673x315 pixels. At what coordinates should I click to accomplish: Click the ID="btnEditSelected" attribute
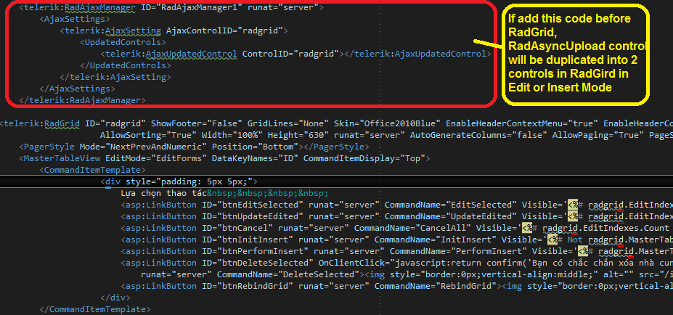pyautogui.click(x=253, y=205)
